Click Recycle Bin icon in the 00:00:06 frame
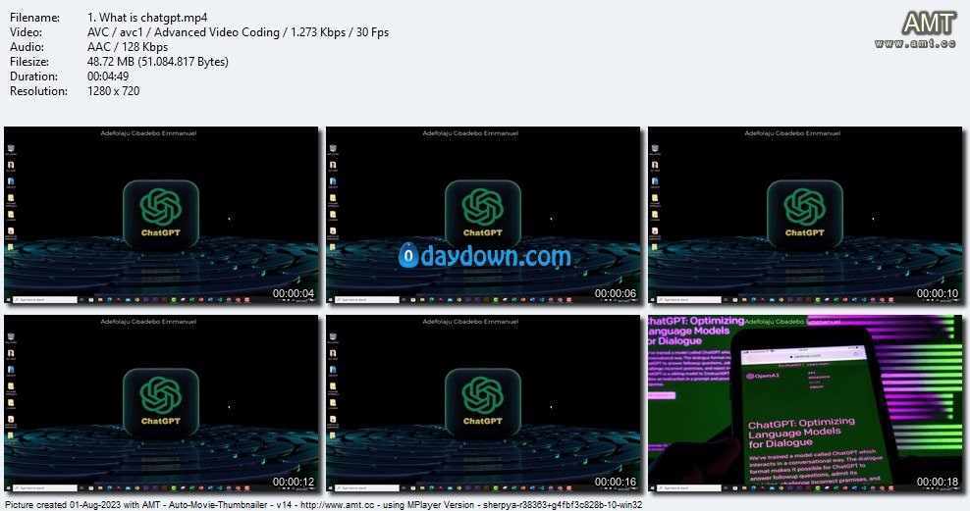 tap(333, 149)
